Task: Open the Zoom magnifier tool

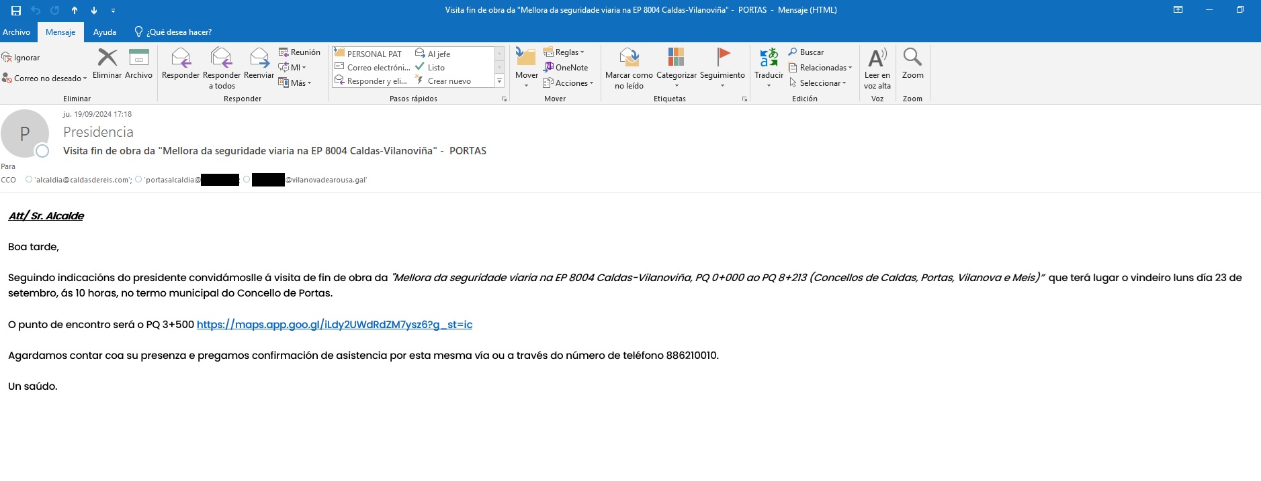Action: click(912, 58)
